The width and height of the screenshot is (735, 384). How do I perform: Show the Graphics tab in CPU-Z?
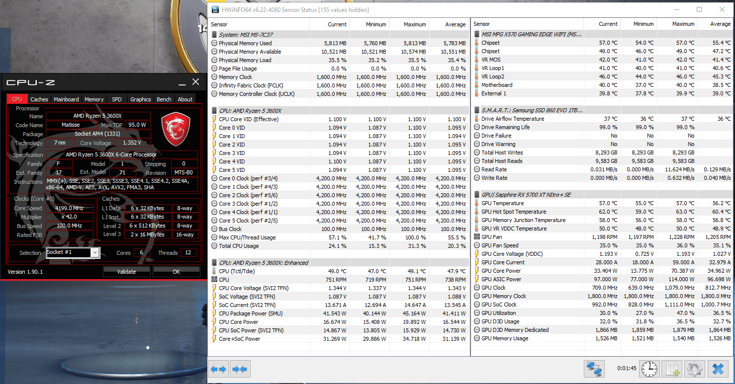(x=141, y=99)
